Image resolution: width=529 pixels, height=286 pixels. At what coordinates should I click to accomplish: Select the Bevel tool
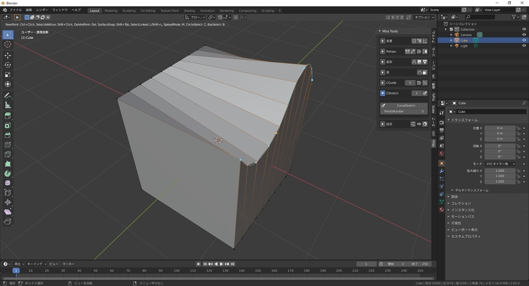point(7,135)
